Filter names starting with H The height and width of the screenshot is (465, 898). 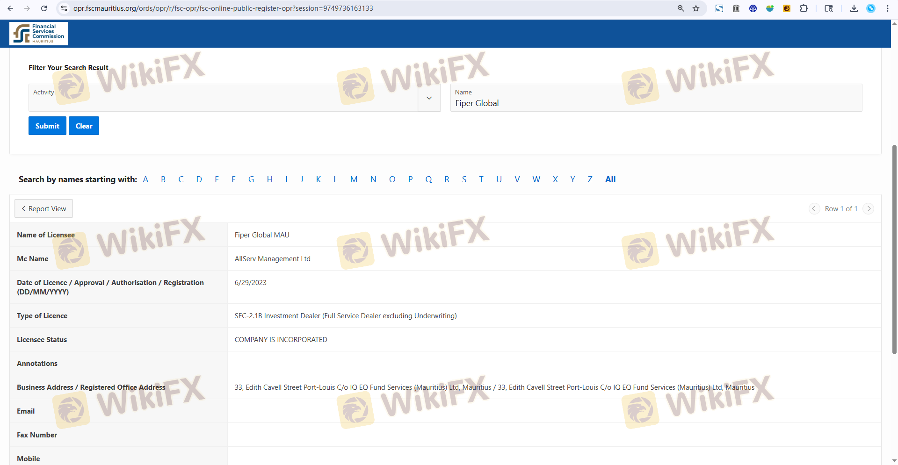(270, 179)
